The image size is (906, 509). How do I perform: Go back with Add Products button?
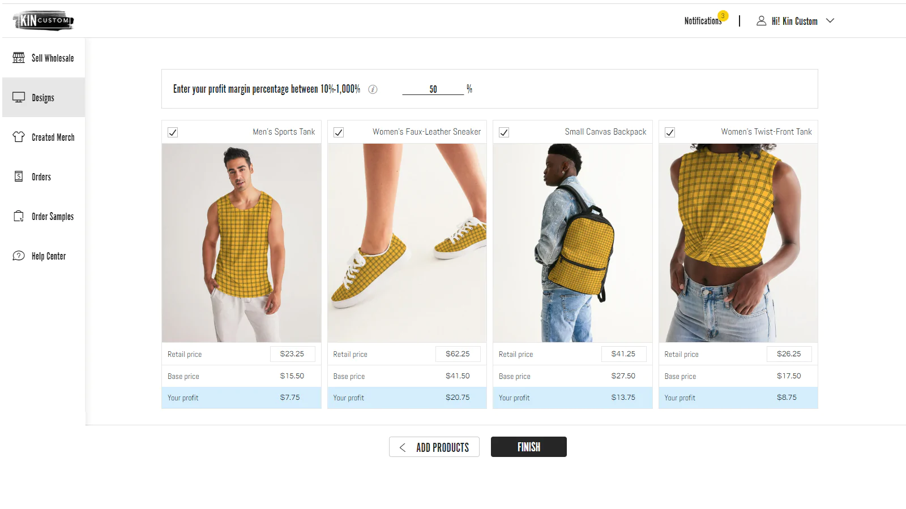[x=434, y=447]
